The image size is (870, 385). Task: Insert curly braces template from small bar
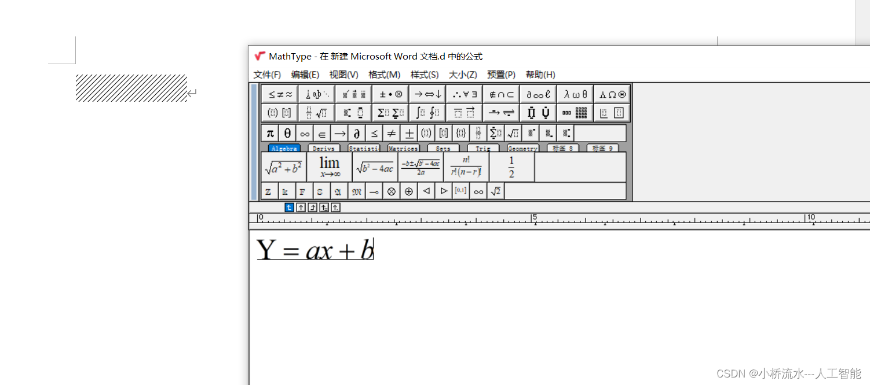tap(461, 134)
